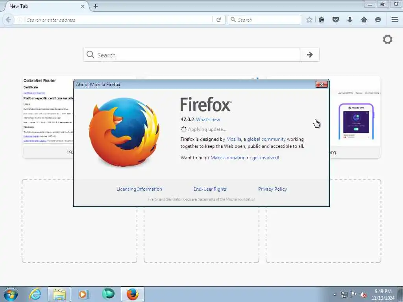The height and width of the screenshot is (302, 403).
Task: Click Make a donation link
Action: click(228, 158)
